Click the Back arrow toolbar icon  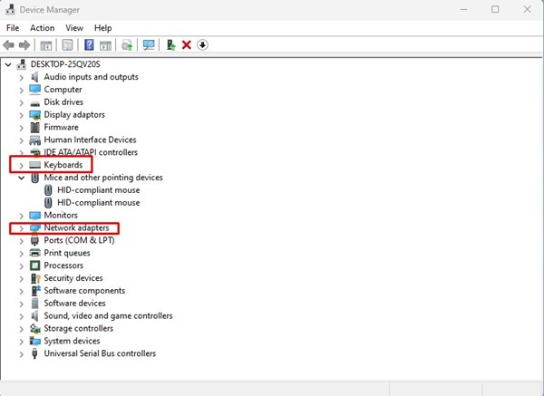pos(9,45)
